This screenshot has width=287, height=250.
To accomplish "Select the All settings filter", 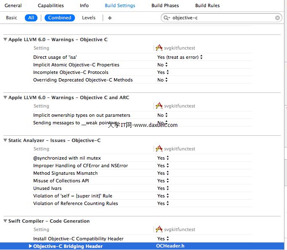I will pos(31,18).
